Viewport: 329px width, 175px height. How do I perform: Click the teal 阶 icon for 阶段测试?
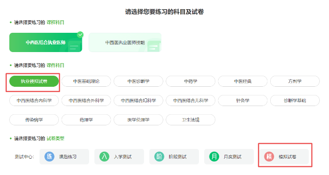[159, 157]
